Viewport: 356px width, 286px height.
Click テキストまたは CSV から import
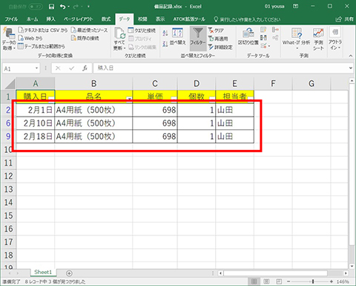(43, 30)
